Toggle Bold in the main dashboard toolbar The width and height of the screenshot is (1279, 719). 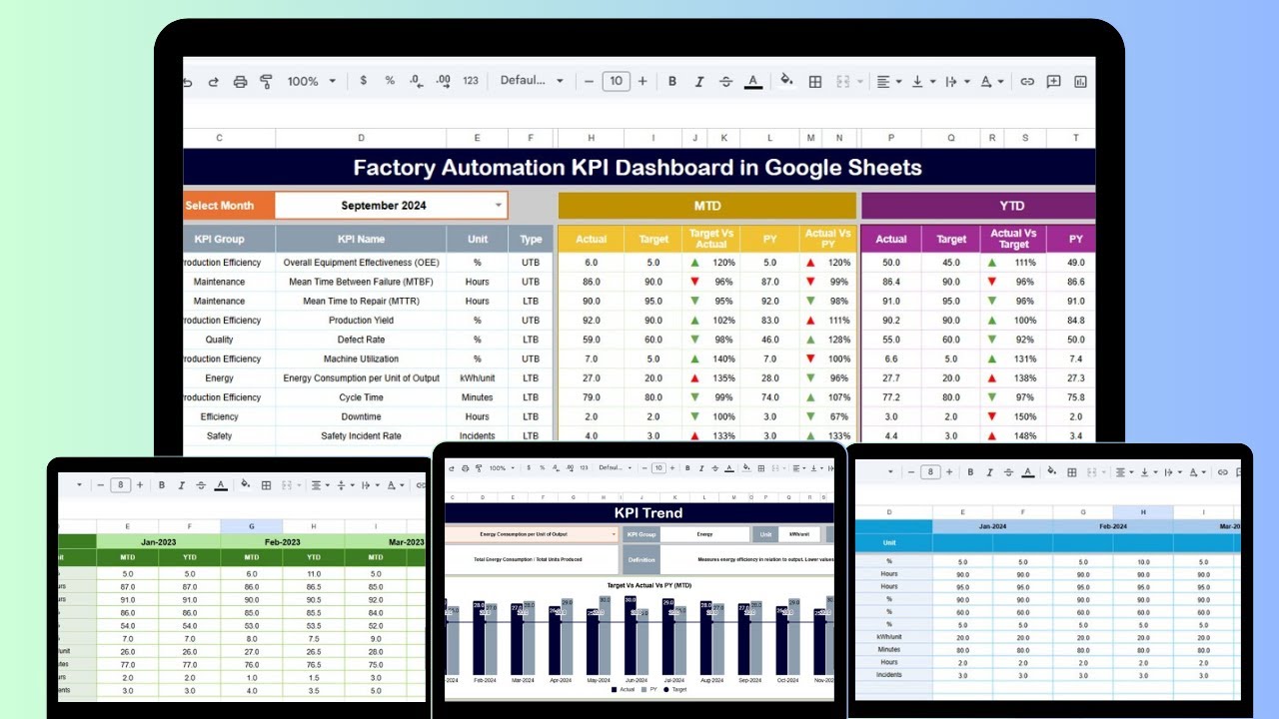[672, 82]
